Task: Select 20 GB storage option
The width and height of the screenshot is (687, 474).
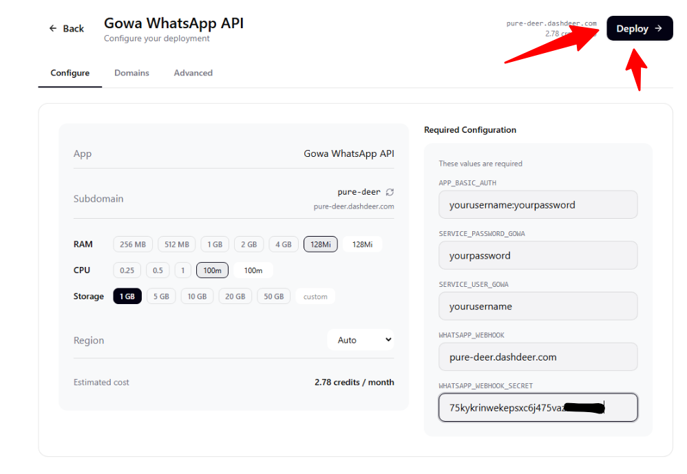Action: point(235,297)
